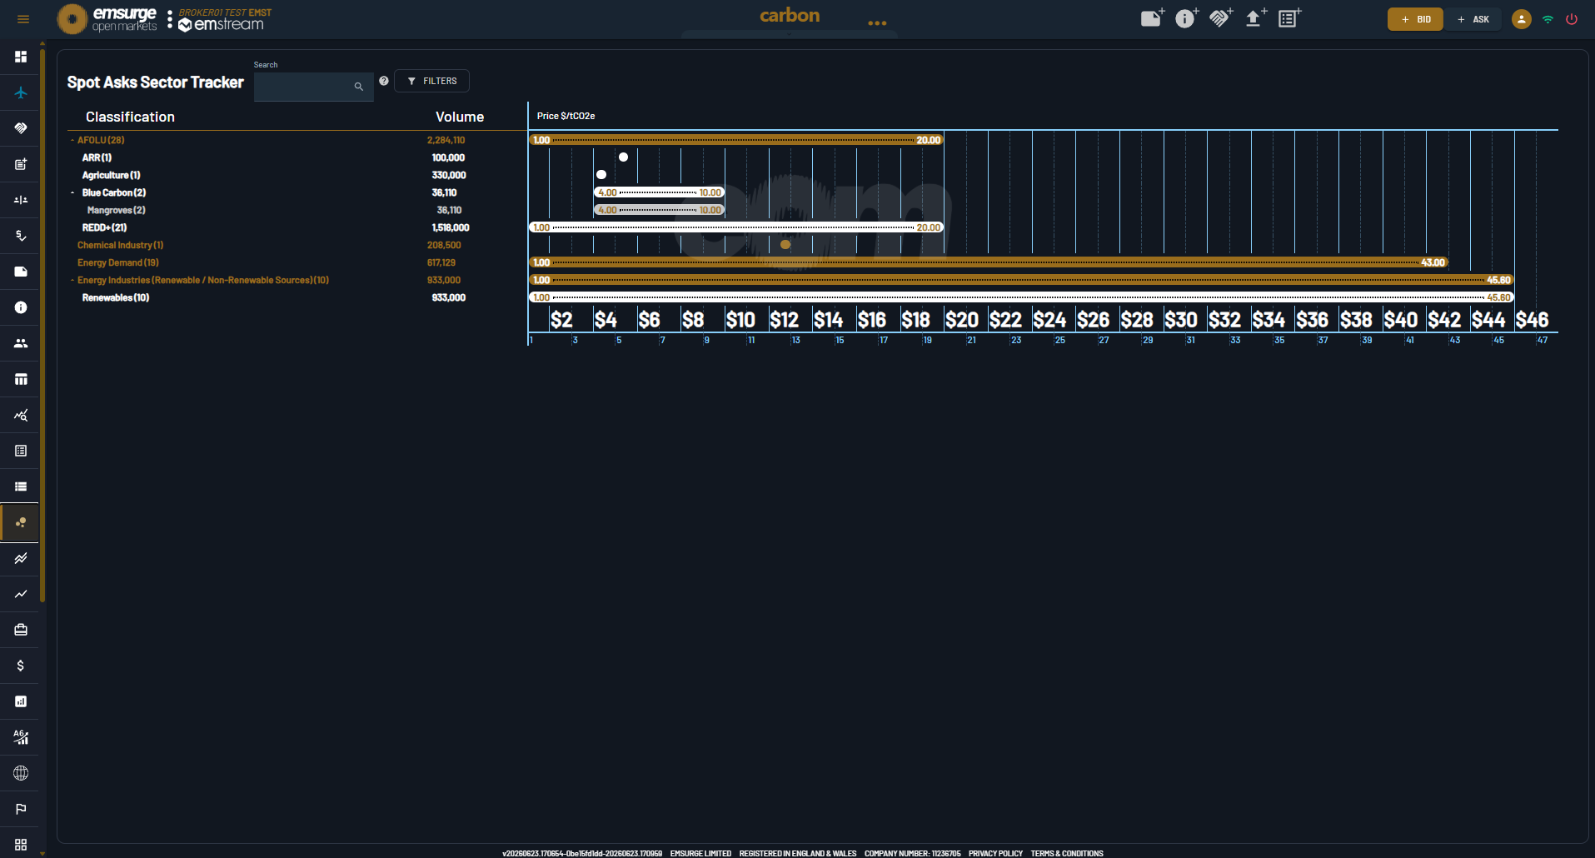
Task: Open the dashboard grid icon in sidebar
Action: [21, 57]
